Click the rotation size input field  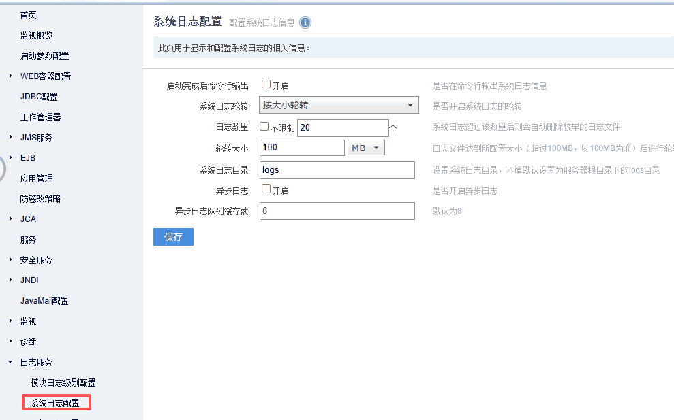point(302,148)
